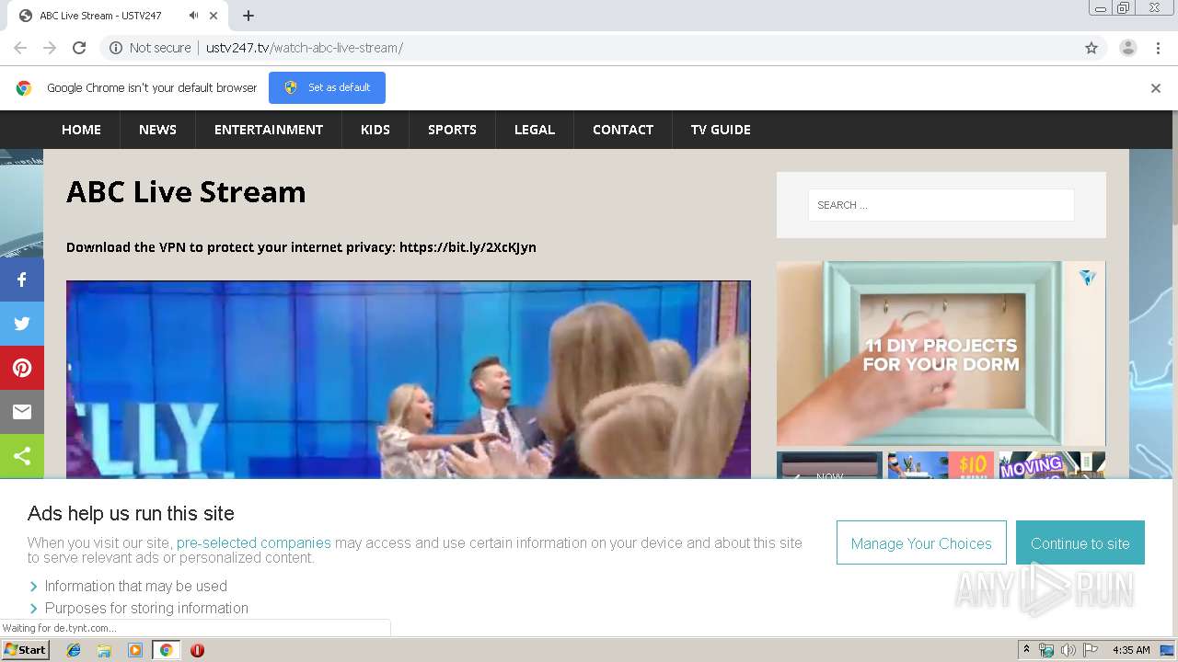Click Manage Your Choices button
Viewport: 1178px width, 662px height.
coord(921,543)
